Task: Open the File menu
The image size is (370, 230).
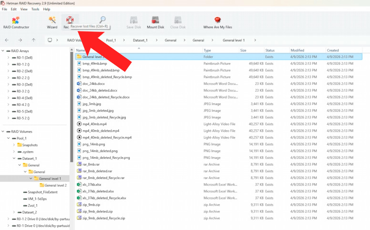Action: coord(4,9)
